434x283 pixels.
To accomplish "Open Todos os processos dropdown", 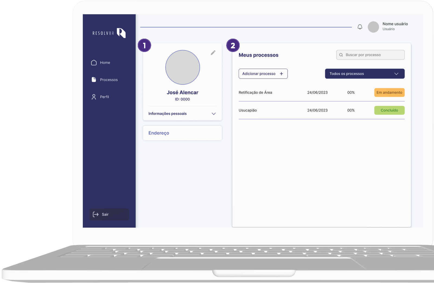I will 365,74.
